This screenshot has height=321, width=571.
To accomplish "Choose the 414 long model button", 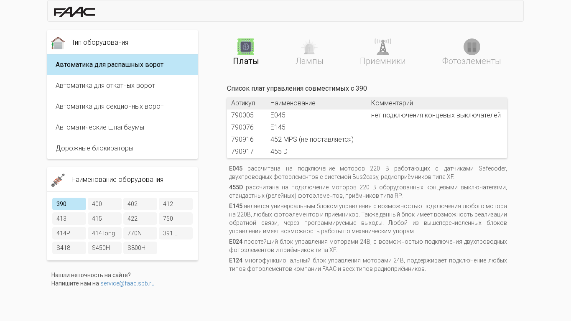I will 105,233.
